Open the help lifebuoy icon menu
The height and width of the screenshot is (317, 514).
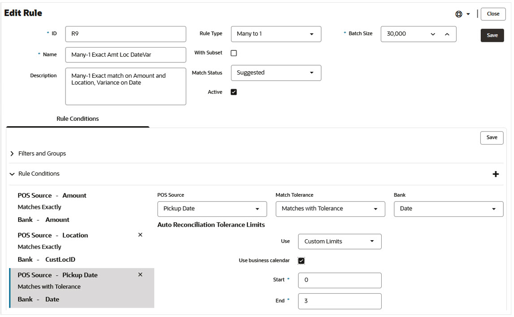click(x=459, y=14)
